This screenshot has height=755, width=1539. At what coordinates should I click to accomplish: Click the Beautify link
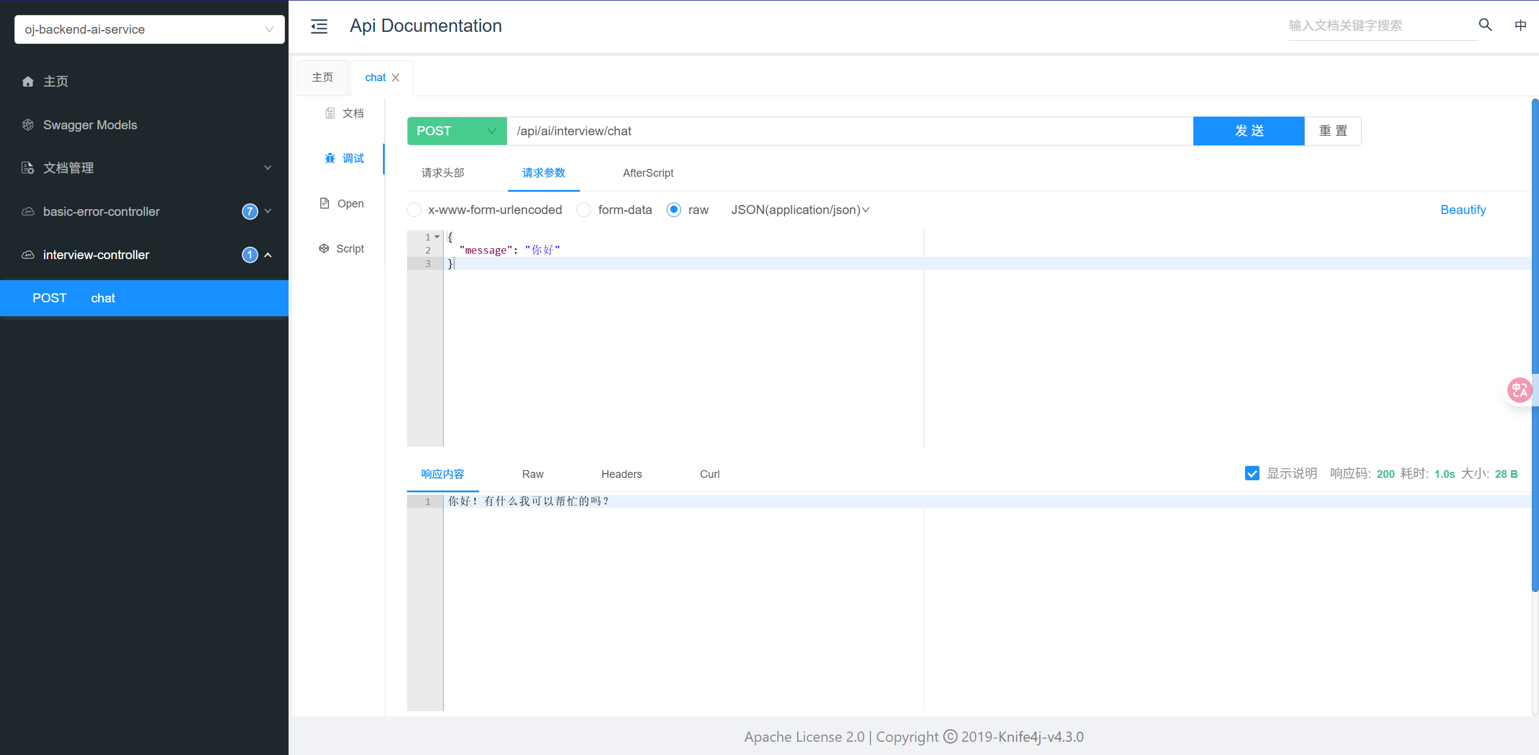(x=1463, y=210)
